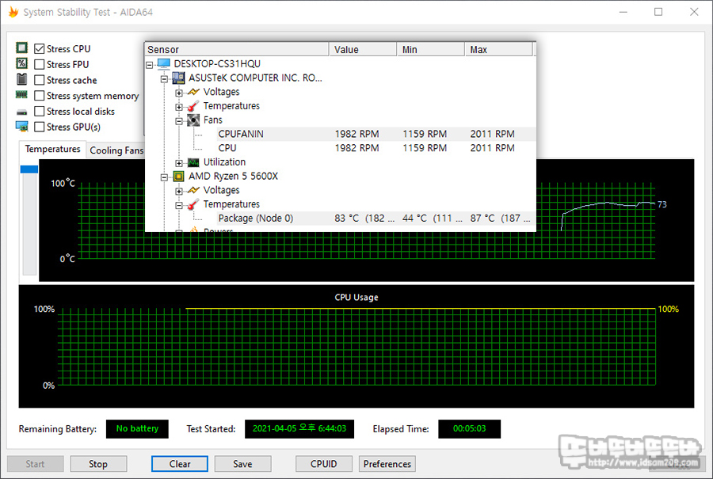This screenshot has height=479, width=713.
Task: Click the CPU chip icon beside Stress CPU
Action: click(x=22, y=48)
